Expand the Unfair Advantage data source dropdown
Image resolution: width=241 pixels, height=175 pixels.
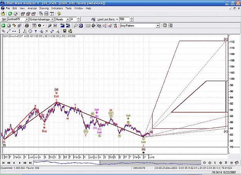click(52, 19)
